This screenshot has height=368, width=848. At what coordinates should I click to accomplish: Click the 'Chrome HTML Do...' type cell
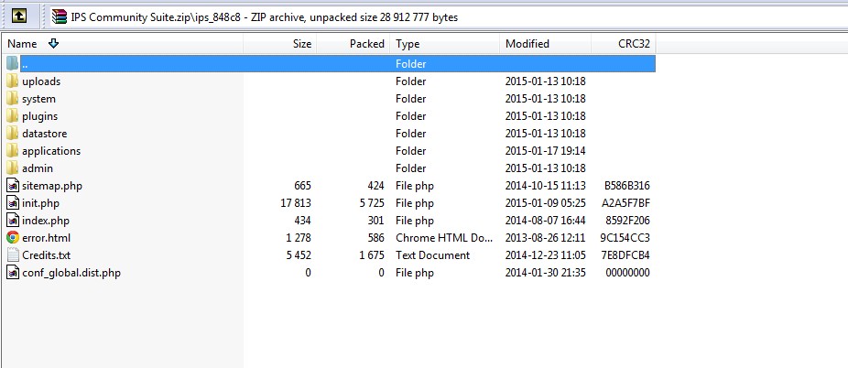(444, 238)
